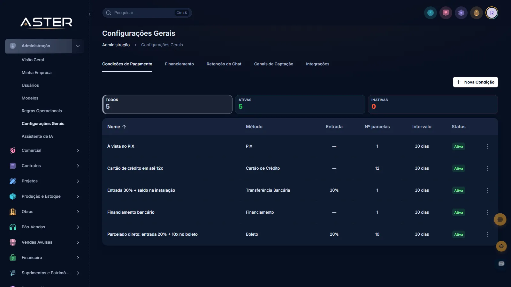Open row actions for Parcelado direto row

(487, 234)
